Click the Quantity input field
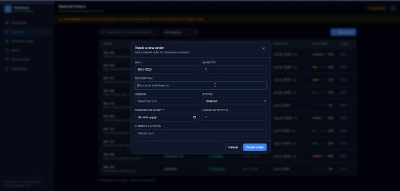The image size is (400, 191). point(234,69)
